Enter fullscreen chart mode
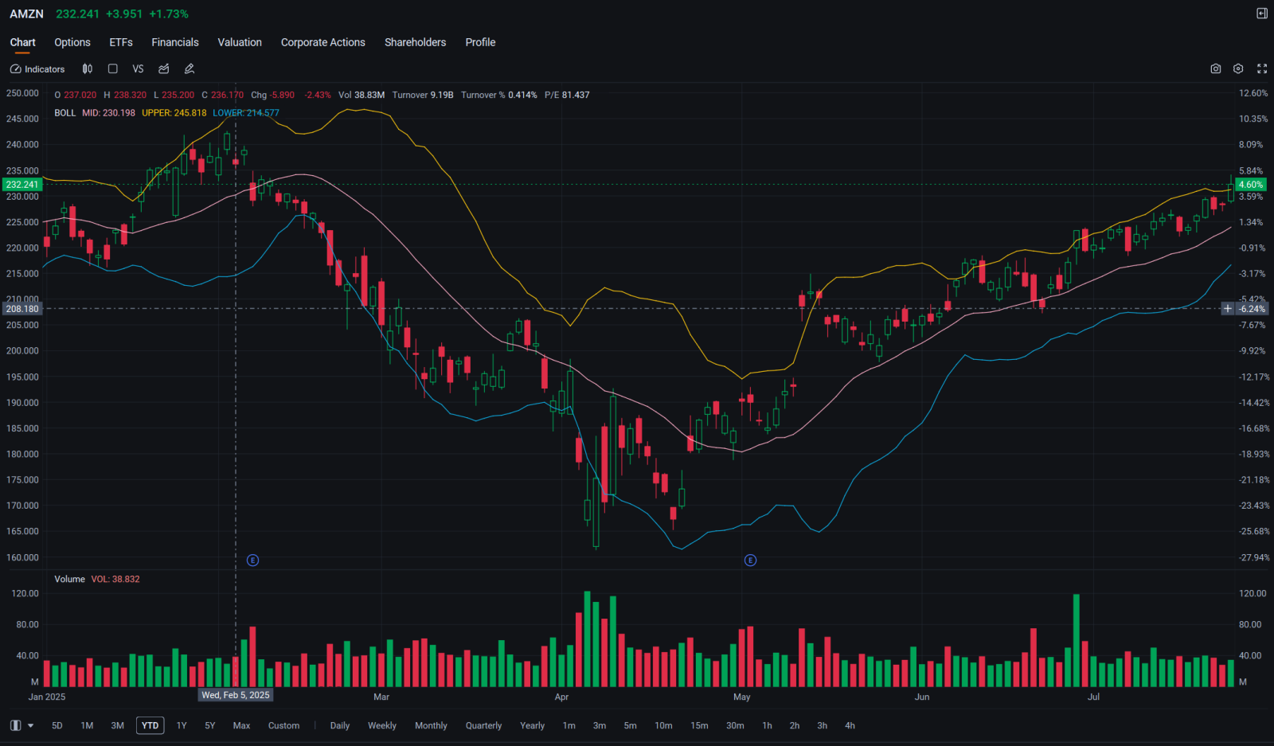Screen dimensions: 1274x746 [1262, 69]
